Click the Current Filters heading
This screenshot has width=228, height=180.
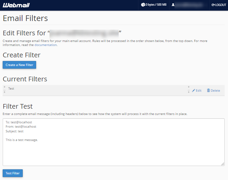tap(25, 79)
